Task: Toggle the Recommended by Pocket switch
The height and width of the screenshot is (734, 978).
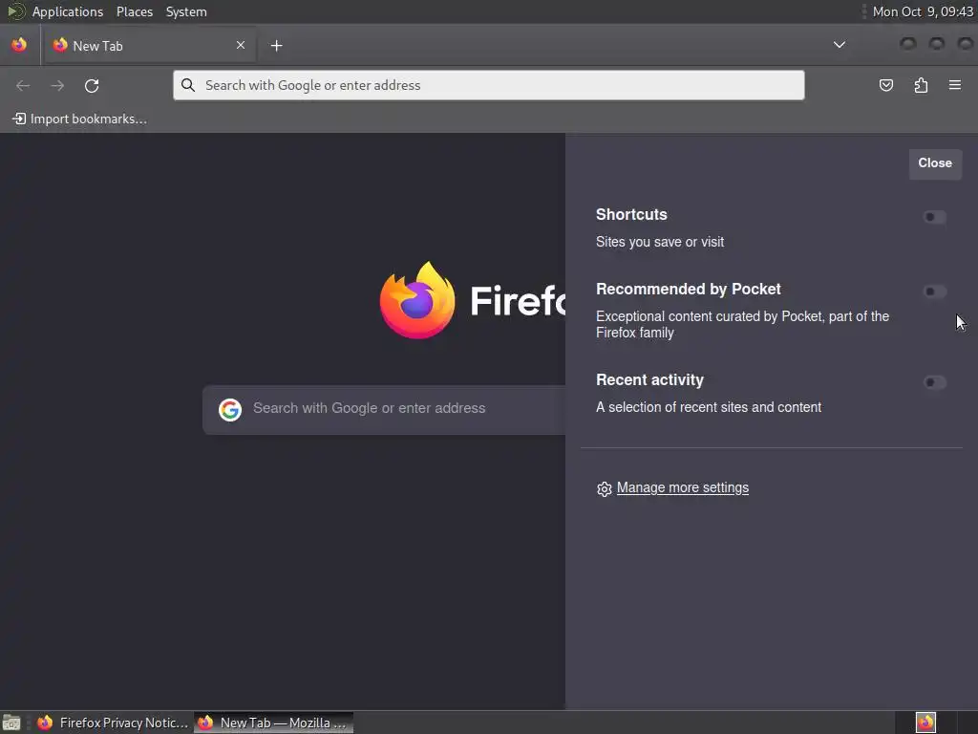Action: 934,291
